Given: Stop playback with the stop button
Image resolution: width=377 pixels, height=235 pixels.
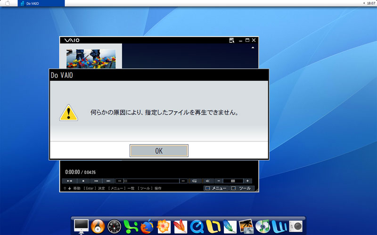Looking at the screenshot, I should 83,181.
